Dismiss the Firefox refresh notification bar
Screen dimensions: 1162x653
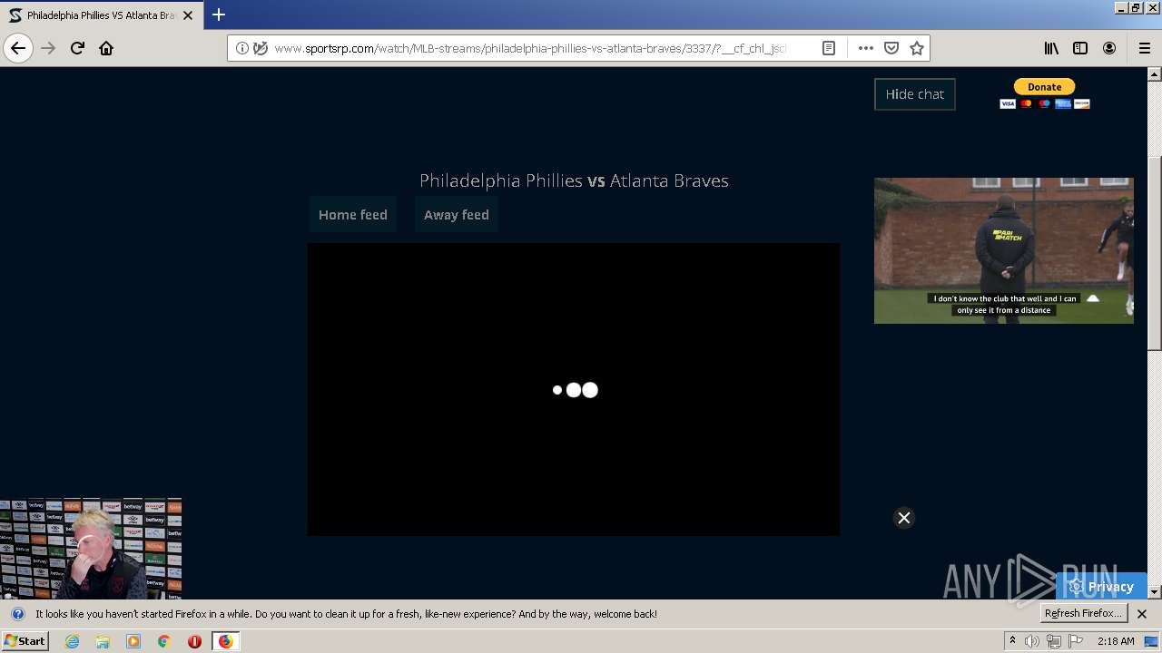point(1142,614)
